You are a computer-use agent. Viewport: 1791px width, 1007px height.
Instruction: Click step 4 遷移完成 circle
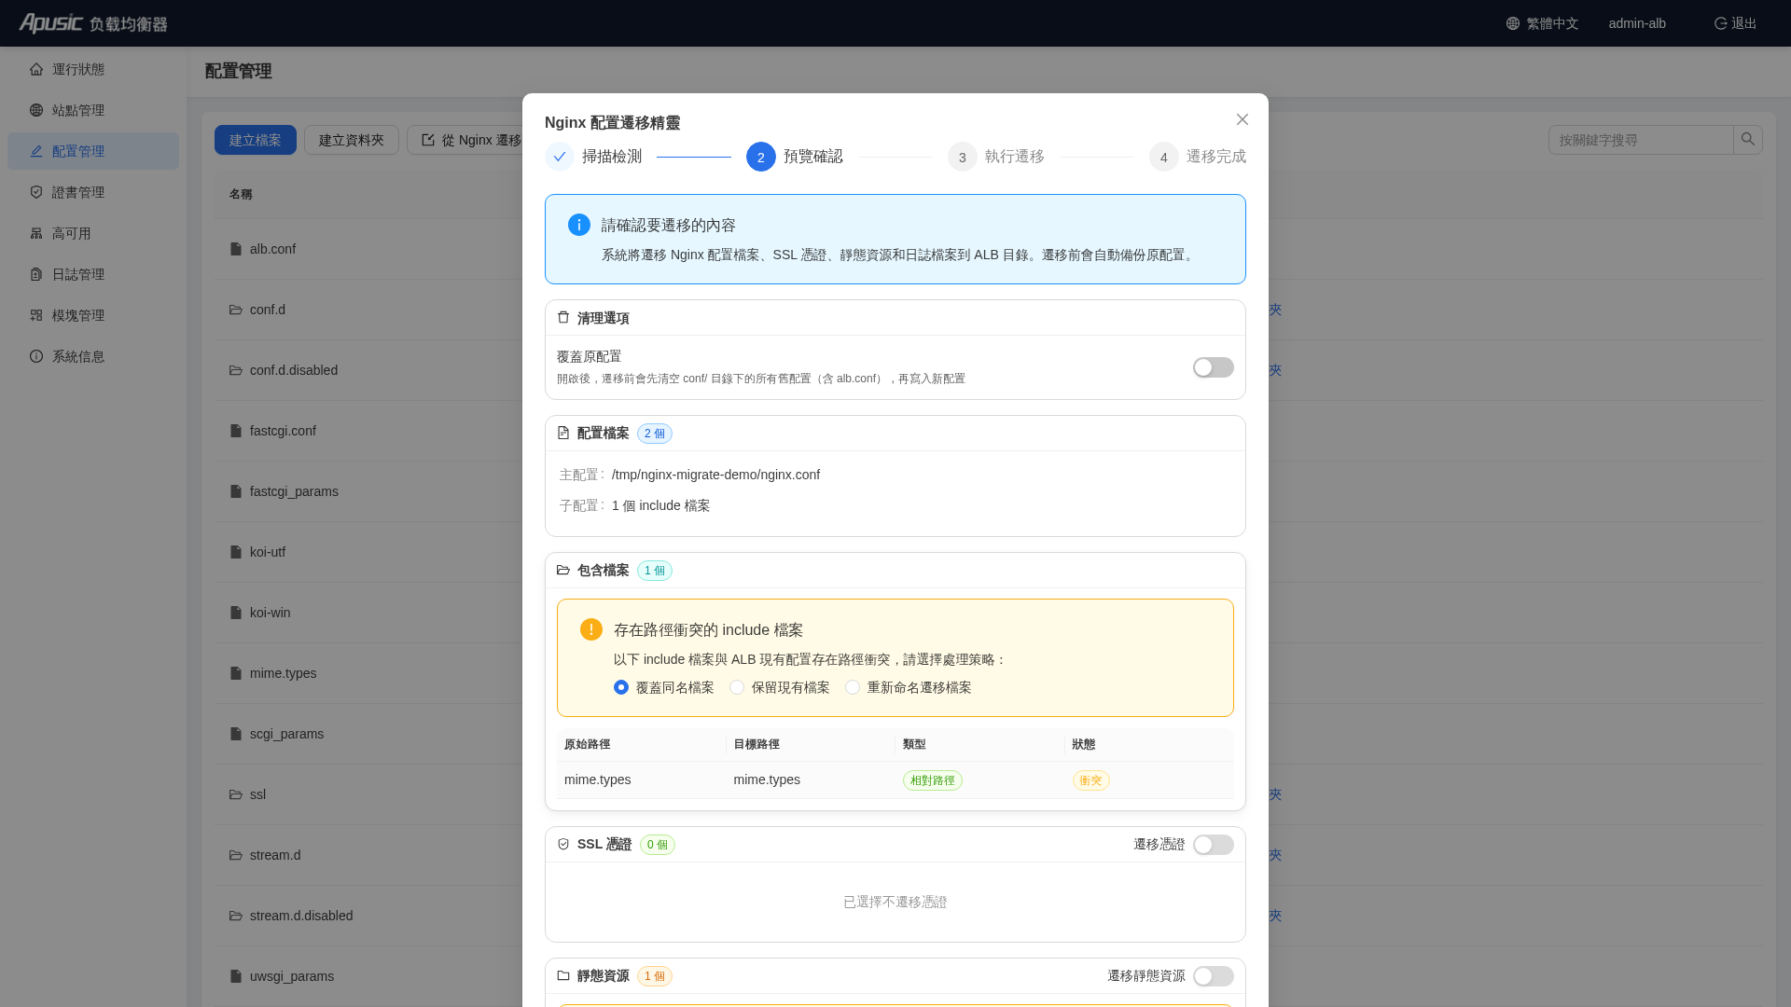(x=1164, y=157)
